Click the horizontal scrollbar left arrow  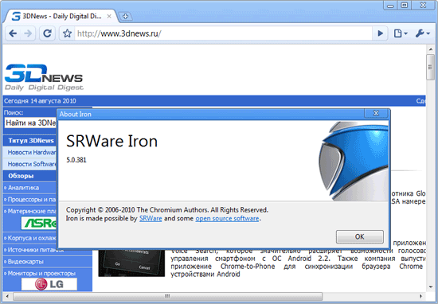pos(7,296)
